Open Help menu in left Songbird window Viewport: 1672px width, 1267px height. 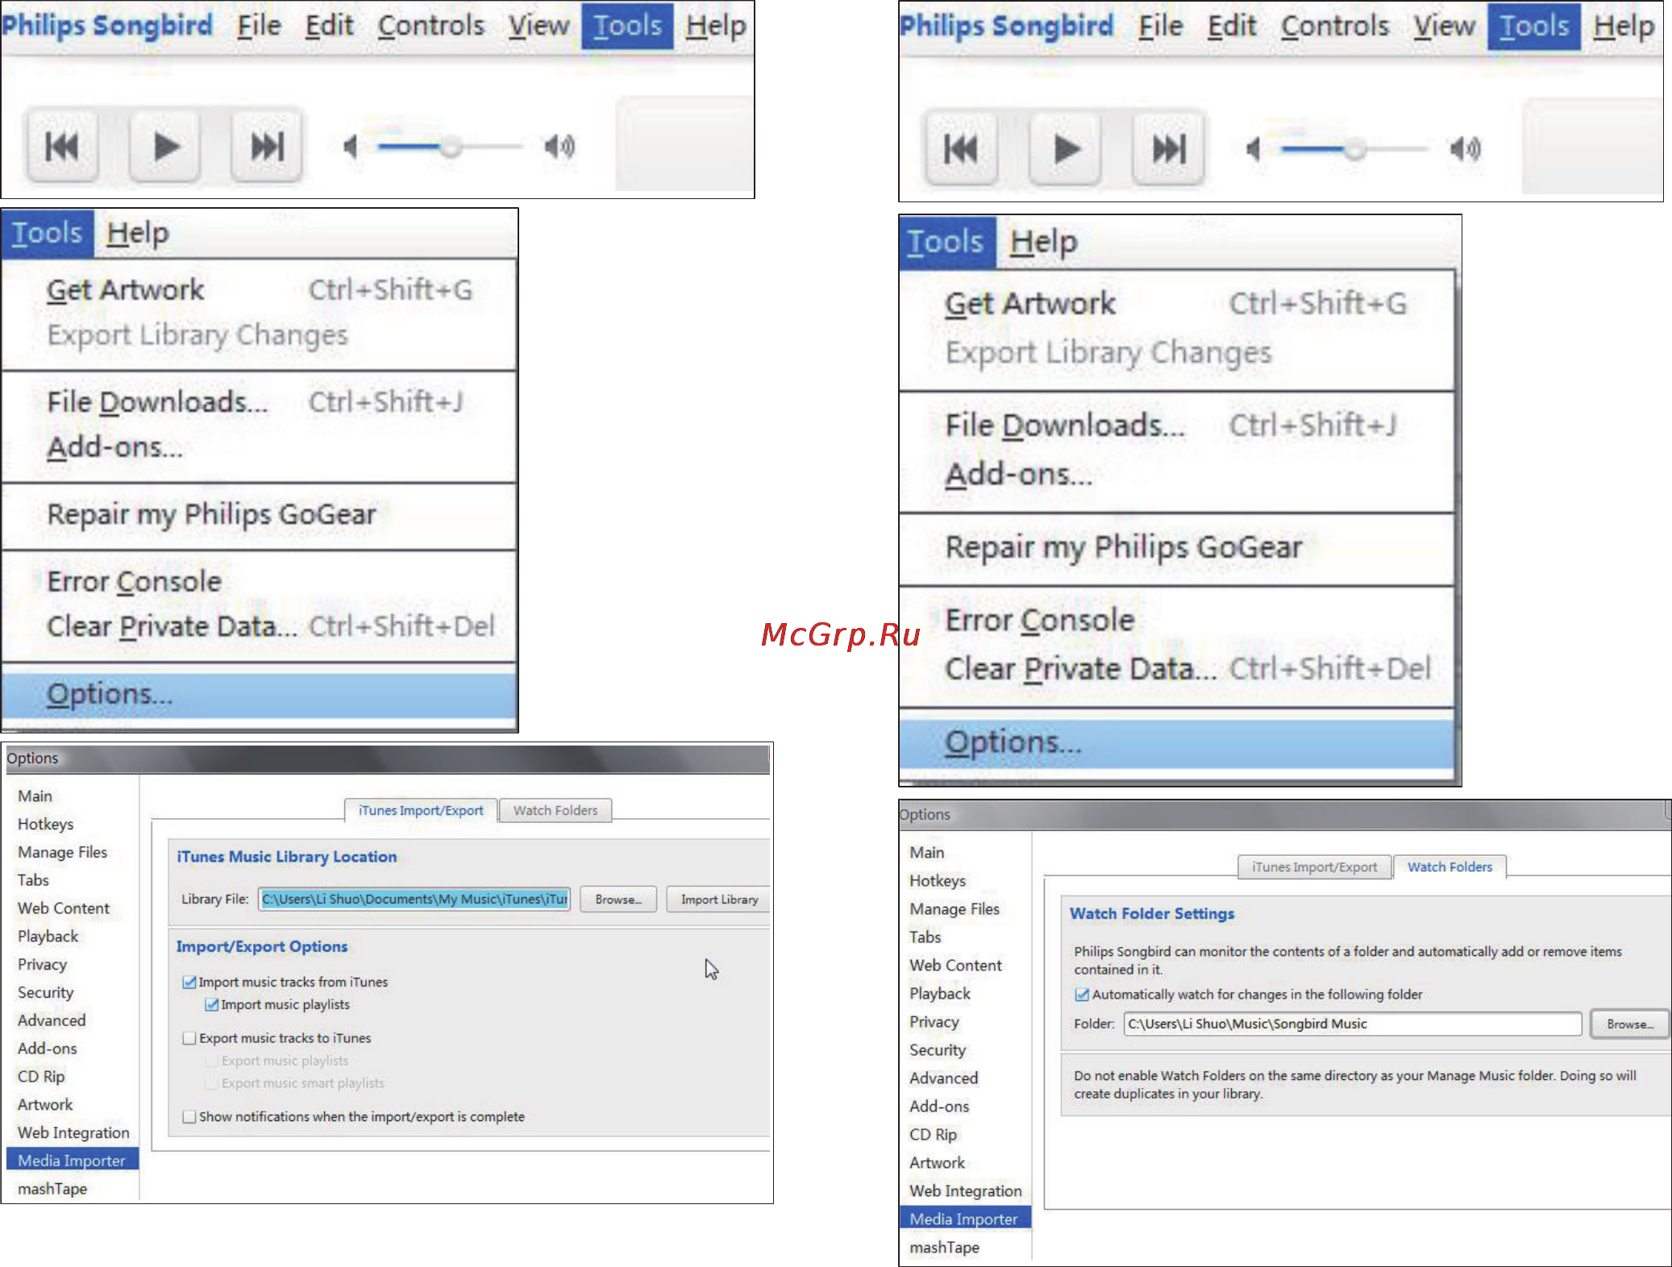[715, 26]
